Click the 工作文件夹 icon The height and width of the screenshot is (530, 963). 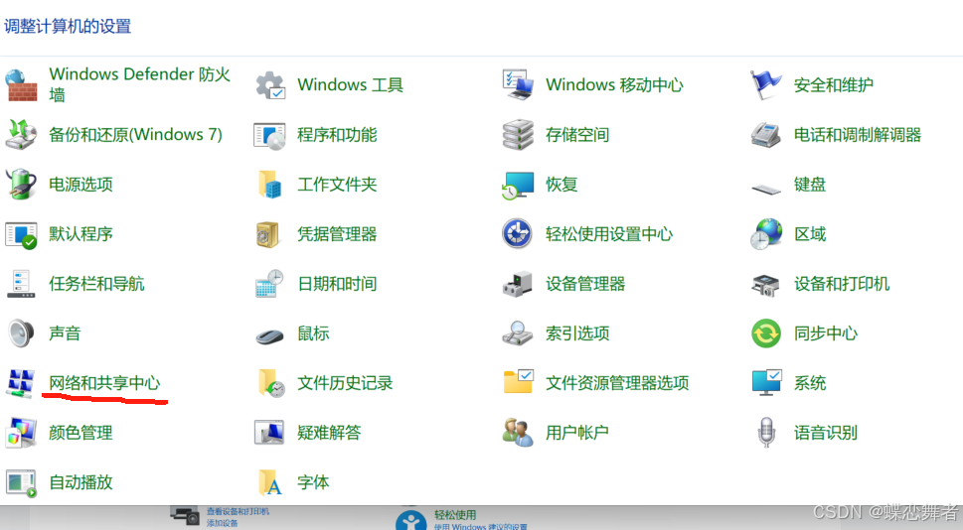270,184
